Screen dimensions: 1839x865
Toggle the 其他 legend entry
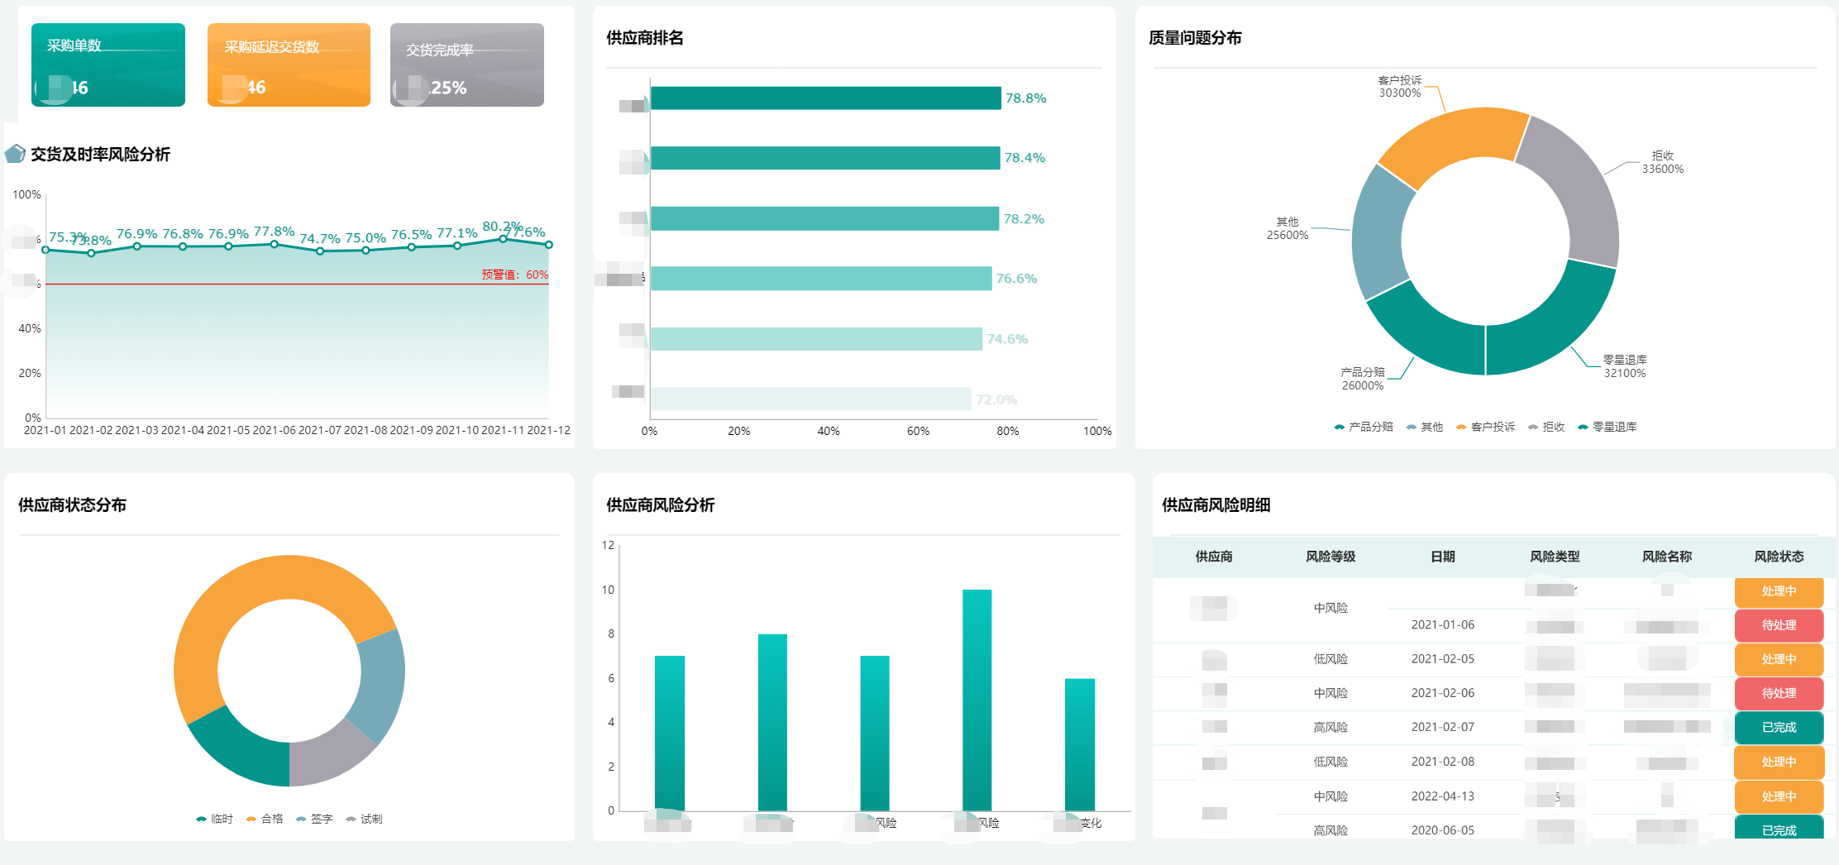1425,427
